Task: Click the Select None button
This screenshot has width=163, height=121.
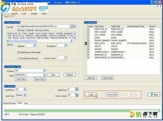Action: pyautogui.click(x=108, y=78)
